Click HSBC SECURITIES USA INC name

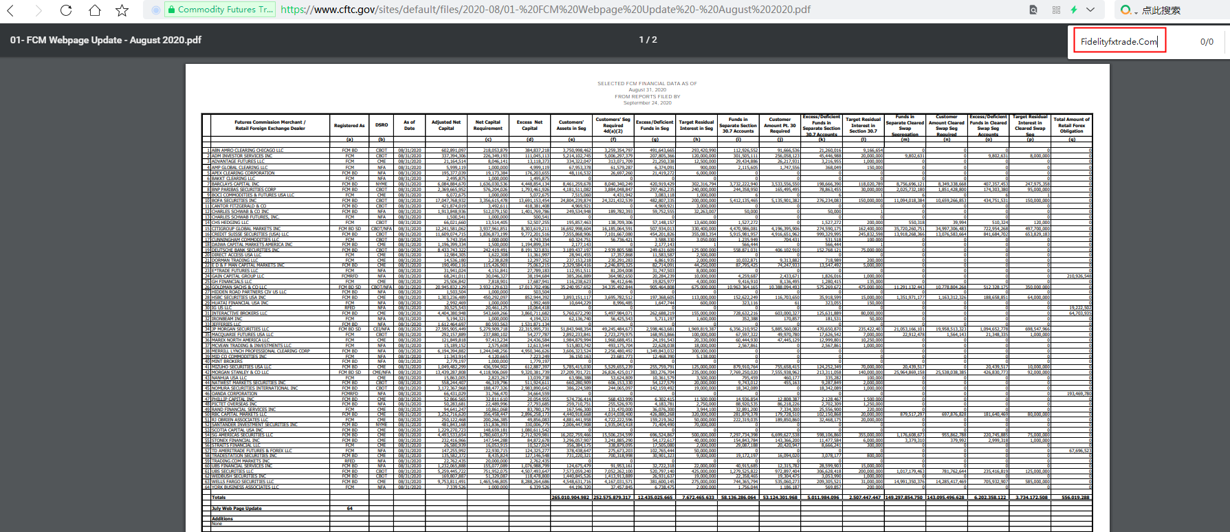tap(239, 298)
